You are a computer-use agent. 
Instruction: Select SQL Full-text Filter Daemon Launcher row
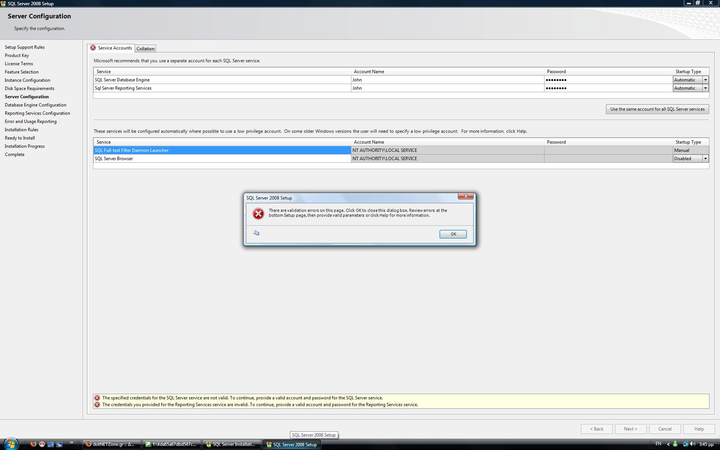pos(222,150)
